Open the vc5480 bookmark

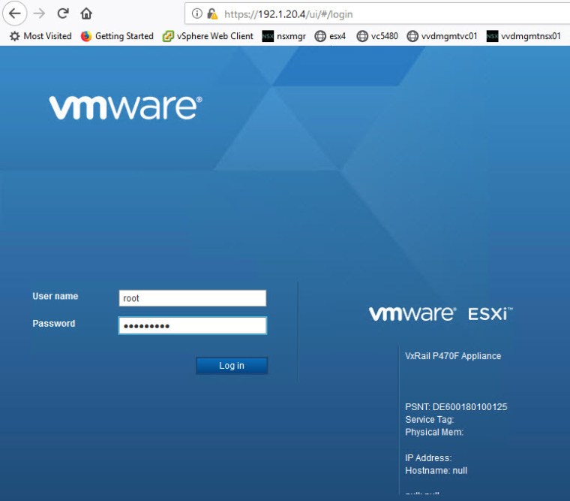pos(377,36)
